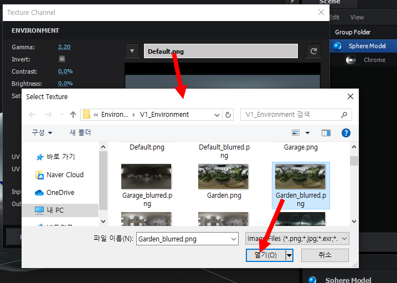Click the Environ... breadcrumb segment
The image size is (397, 283).
[115, 115]
